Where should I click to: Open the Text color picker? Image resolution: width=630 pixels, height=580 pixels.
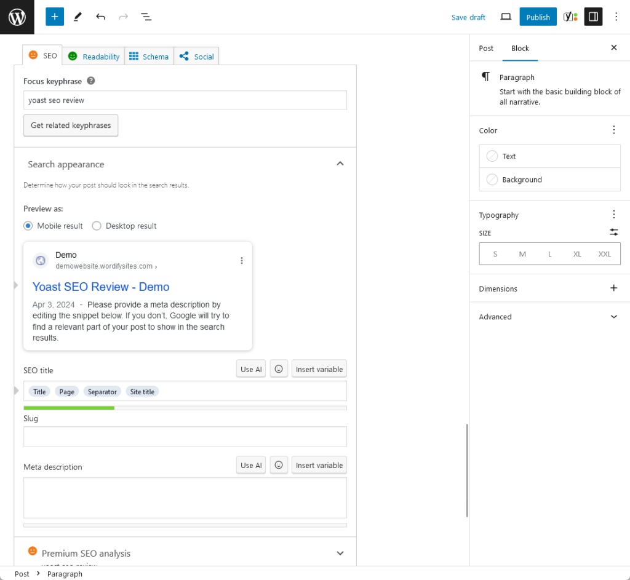[549, 156]
